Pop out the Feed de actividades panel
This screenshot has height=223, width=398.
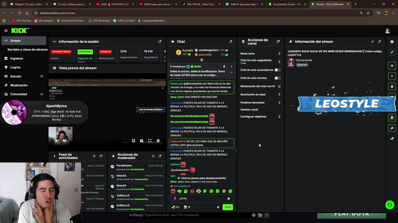tap(101, 156)
